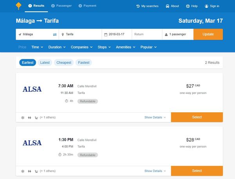Expand the Time filter dropdown

pyautogui.click(x=37, y=47)
